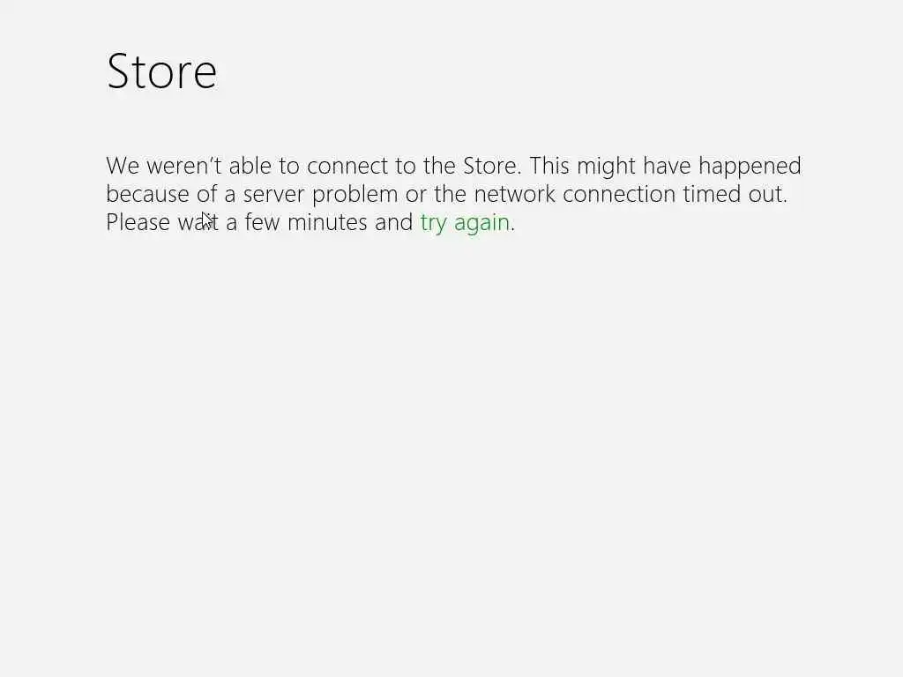This screenshot has height=677, width=903.
Task: Click the word 'try' in green text
Action: tap(434, 224)
